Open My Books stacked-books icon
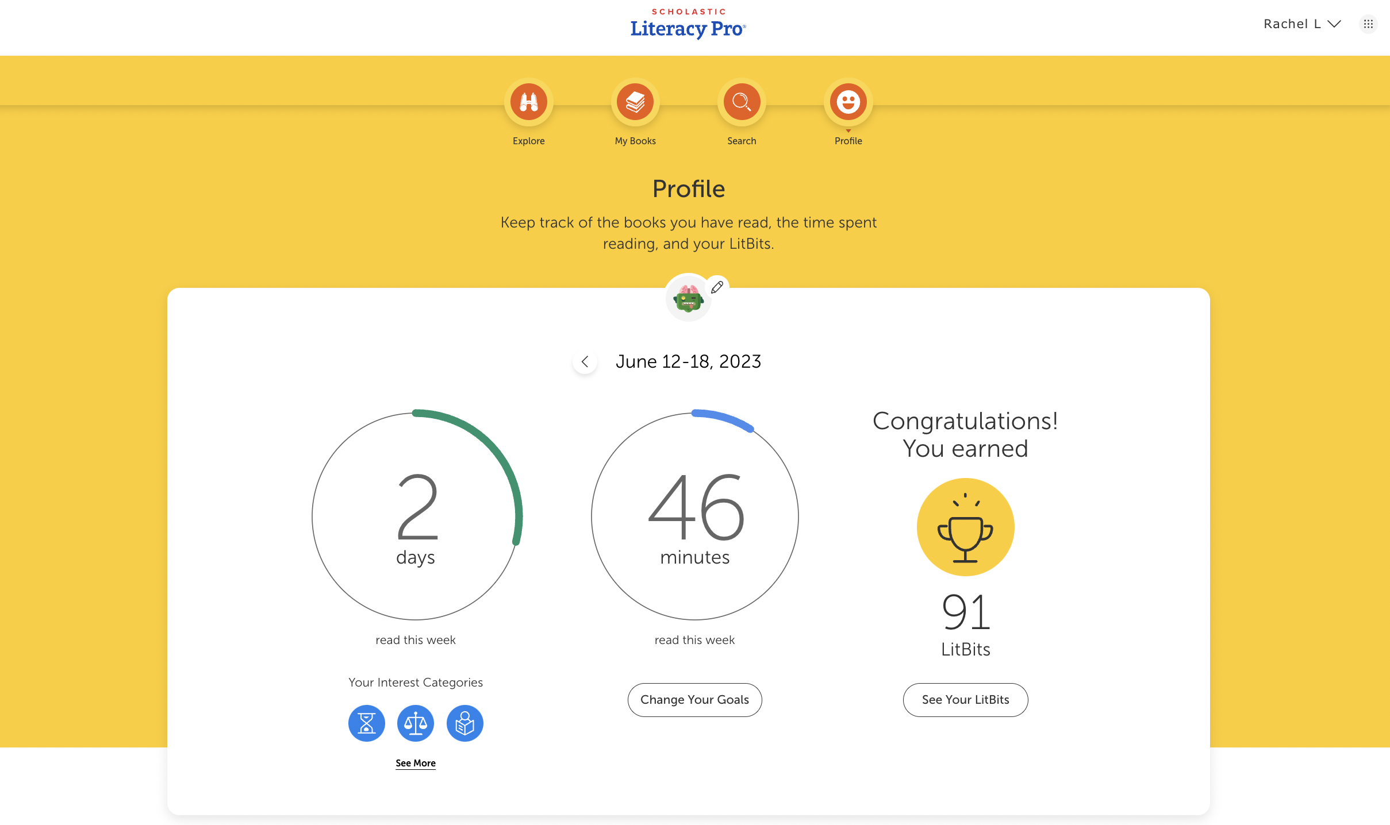The width and height of the screenshot is (1390, 825). click(635, 102)
